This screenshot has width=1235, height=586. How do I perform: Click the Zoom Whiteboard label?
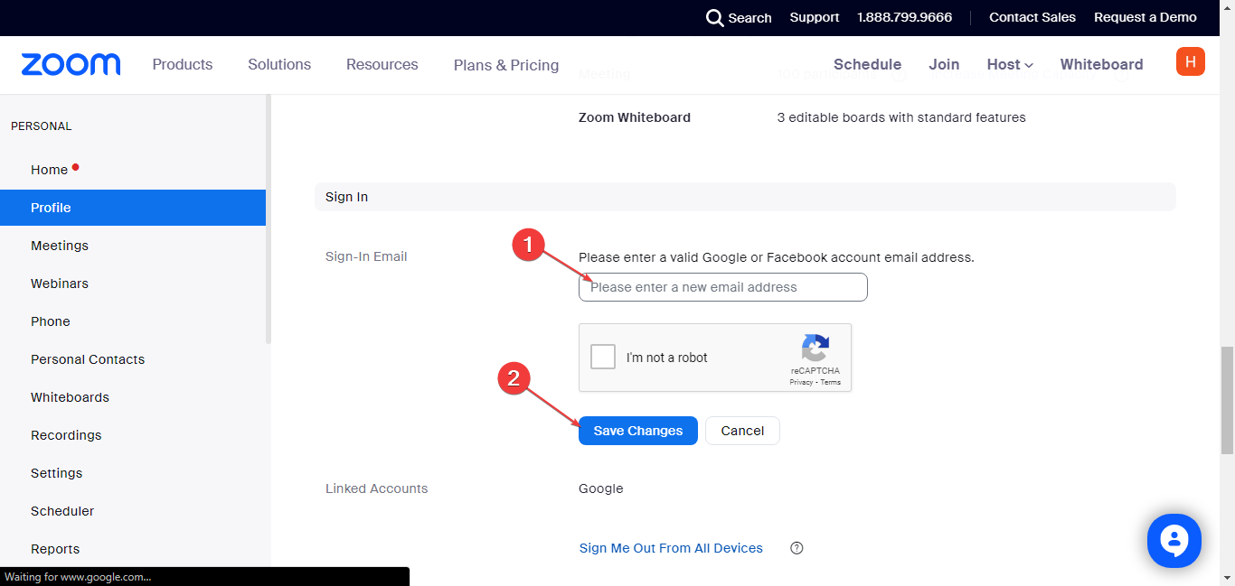click(x=635, y=117)
